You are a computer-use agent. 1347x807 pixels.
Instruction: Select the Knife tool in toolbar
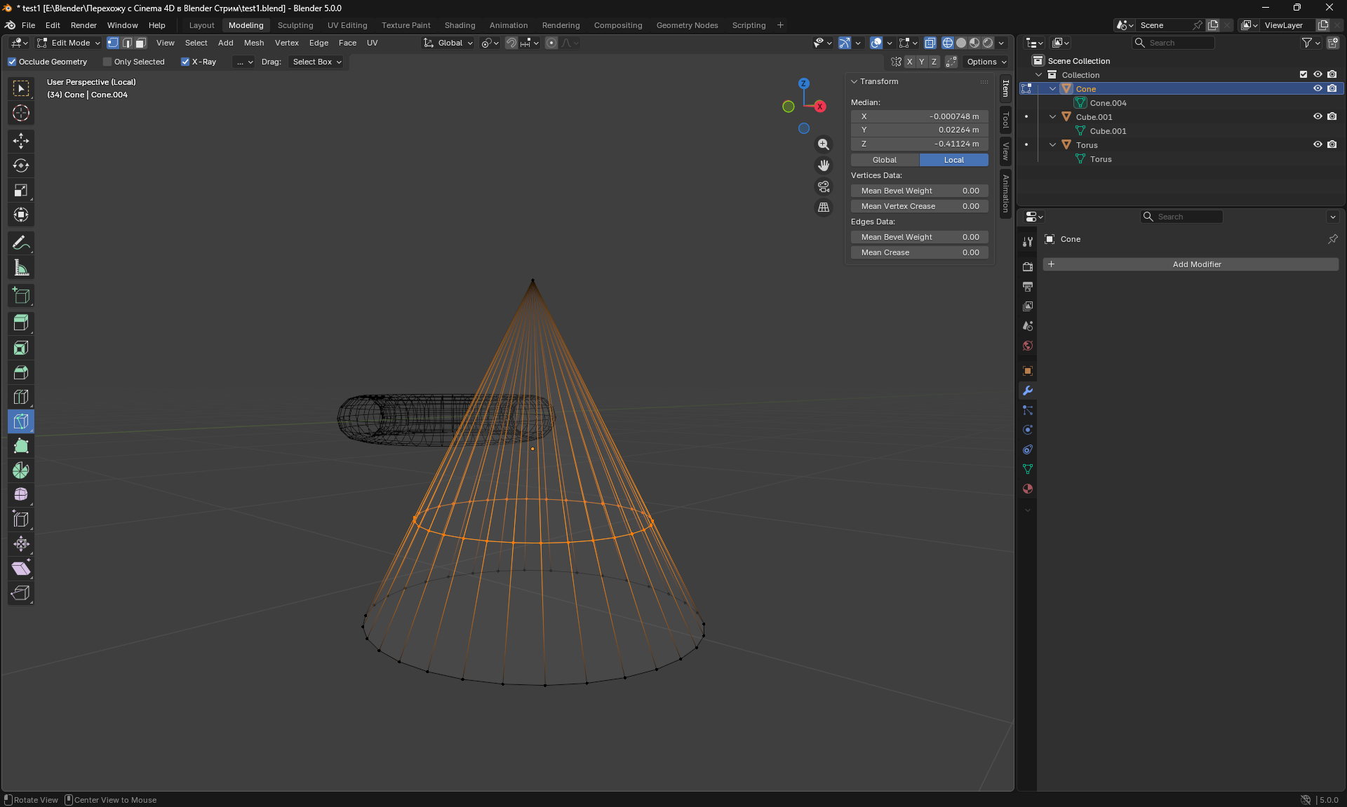pos(21,421)
